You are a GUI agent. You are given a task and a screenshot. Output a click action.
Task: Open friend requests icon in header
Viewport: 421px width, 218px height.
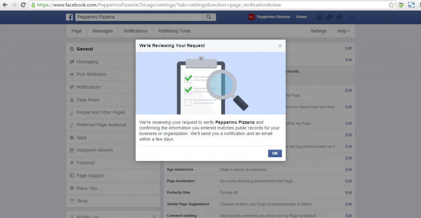point(319,17)
